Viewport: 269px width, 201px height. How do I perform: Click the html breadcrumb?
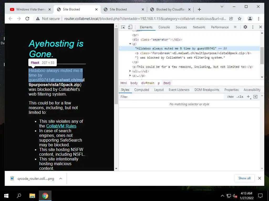click(124, 83)
